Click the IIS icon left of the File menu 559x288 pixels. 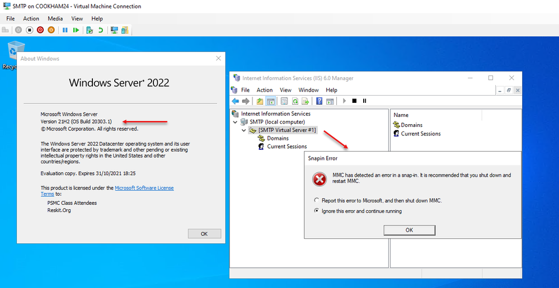tap(234, 89)
